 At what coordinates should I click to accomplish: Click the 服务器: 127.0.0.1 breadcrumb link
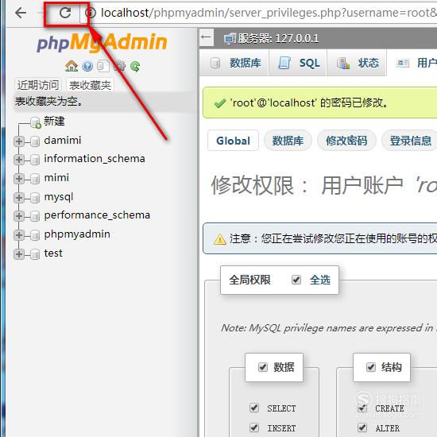pos(278,39)
